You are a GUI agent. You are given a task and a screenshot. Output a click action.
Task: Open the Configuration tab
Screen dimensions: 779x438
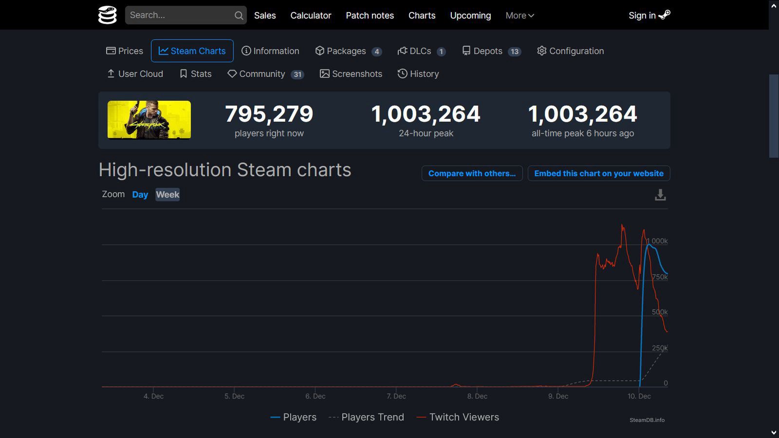(571, 51)
